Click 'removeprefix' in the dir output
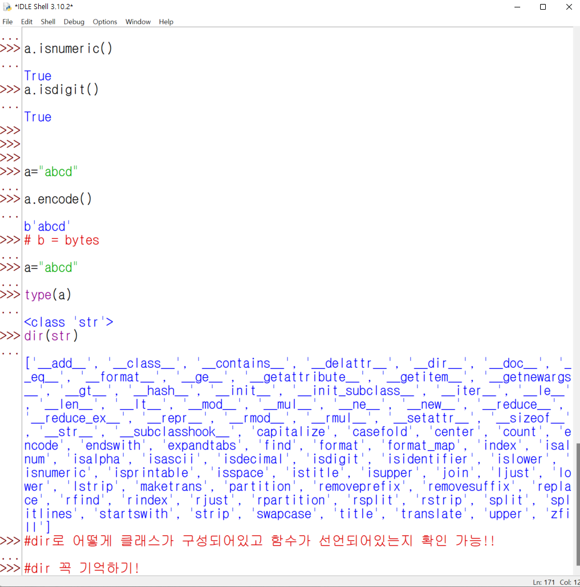This screenshot has height=587, width=580. [360, 486]
